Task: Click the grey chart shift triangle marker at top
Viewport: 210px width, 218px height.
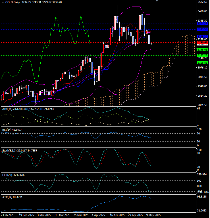Action: pos(157,1)
